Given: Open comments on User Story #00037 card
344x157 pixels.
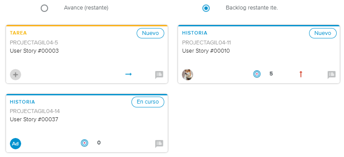Looking at the screenshot, I should (159, 144).
